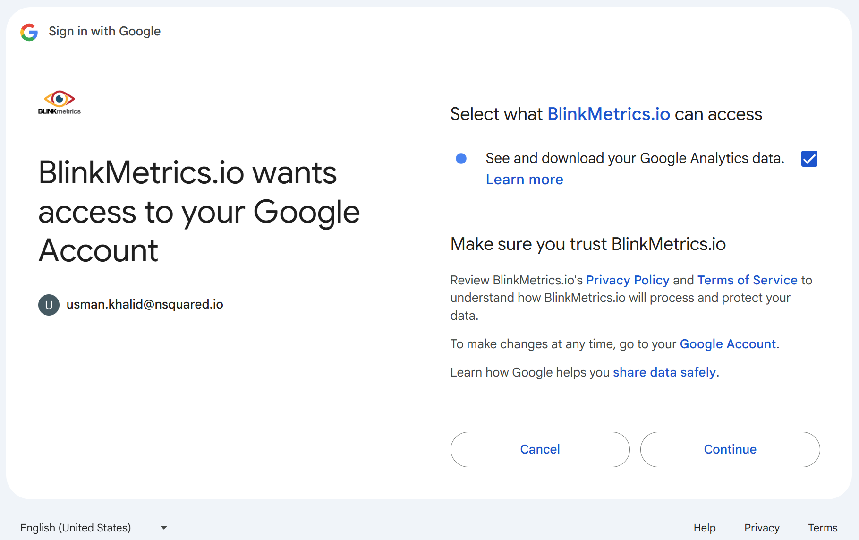Open Terms from the footer
The image size is (859, 540).
point(822,528)
